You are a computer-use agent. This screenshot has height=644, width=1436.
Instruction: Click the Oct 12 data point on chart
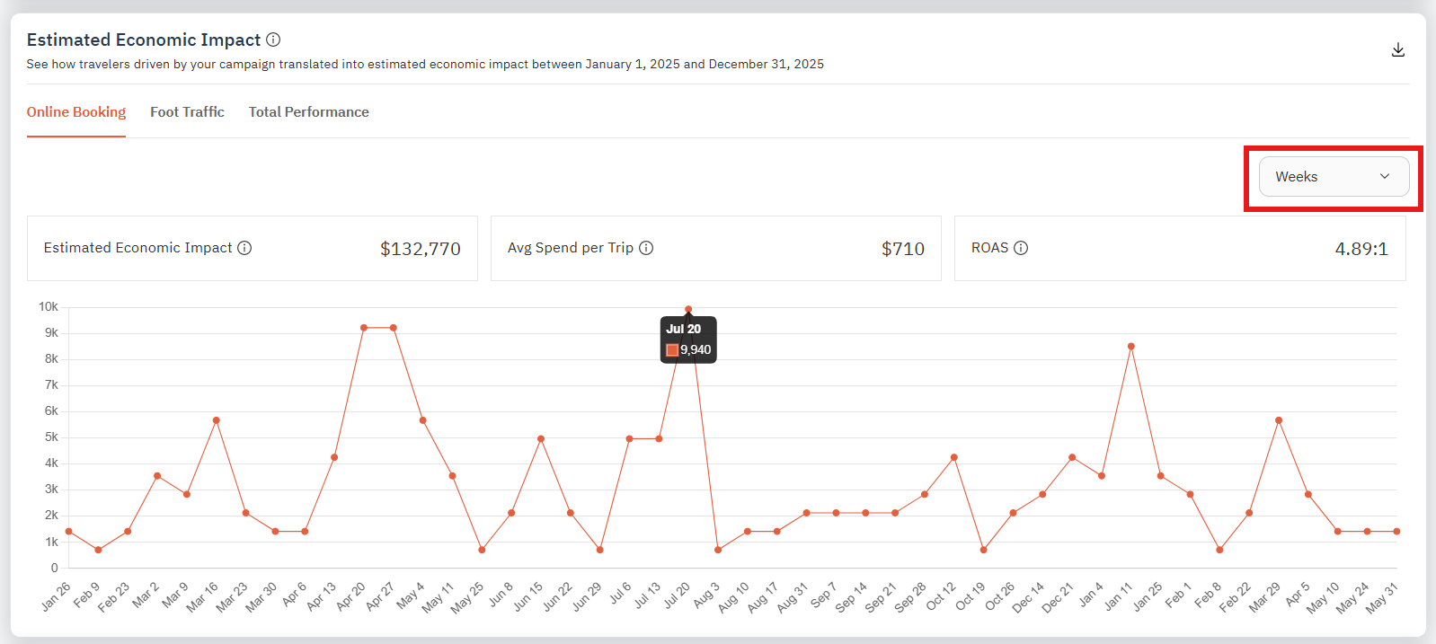click(953, 457)
